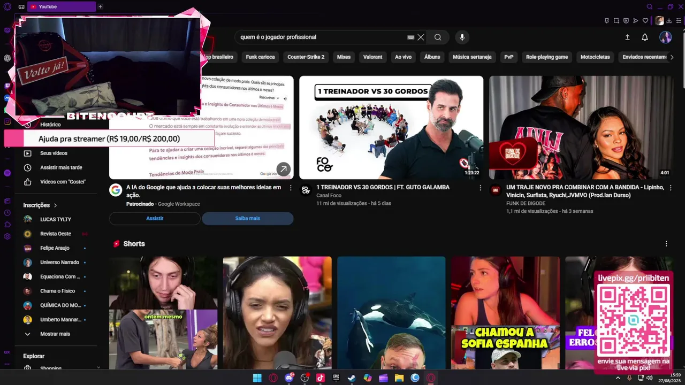The image size is (685, 385).
Task: Select the Música sertaneja chip
Action: click(472, 57)
